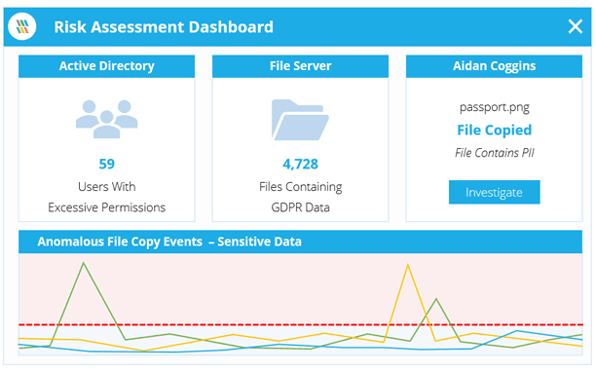Click Files Containing GDPR Data text
This screenshot has height=372, width=596.
300,197
